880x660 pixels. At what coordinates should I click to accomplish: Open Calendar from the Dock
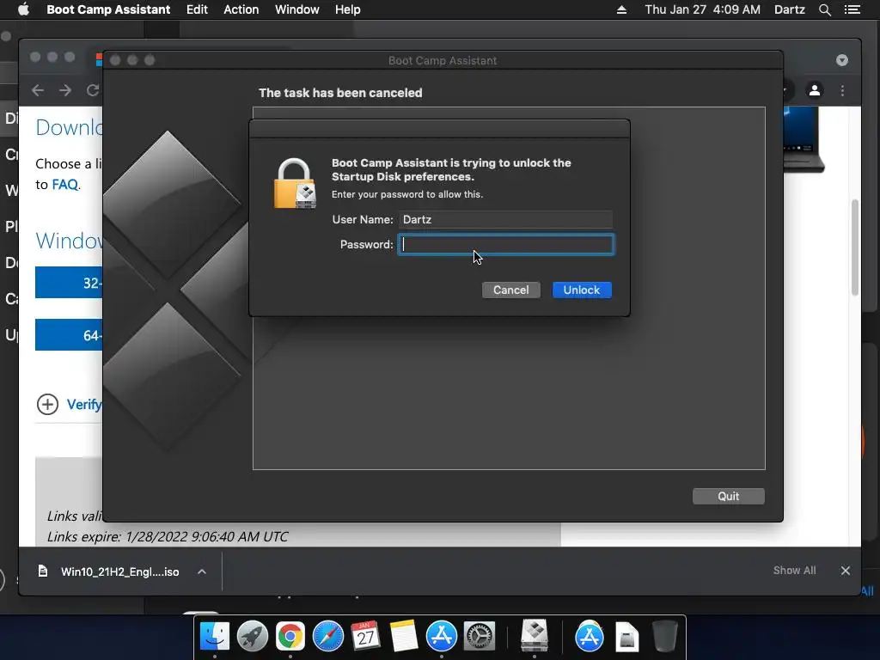[365, 637]
